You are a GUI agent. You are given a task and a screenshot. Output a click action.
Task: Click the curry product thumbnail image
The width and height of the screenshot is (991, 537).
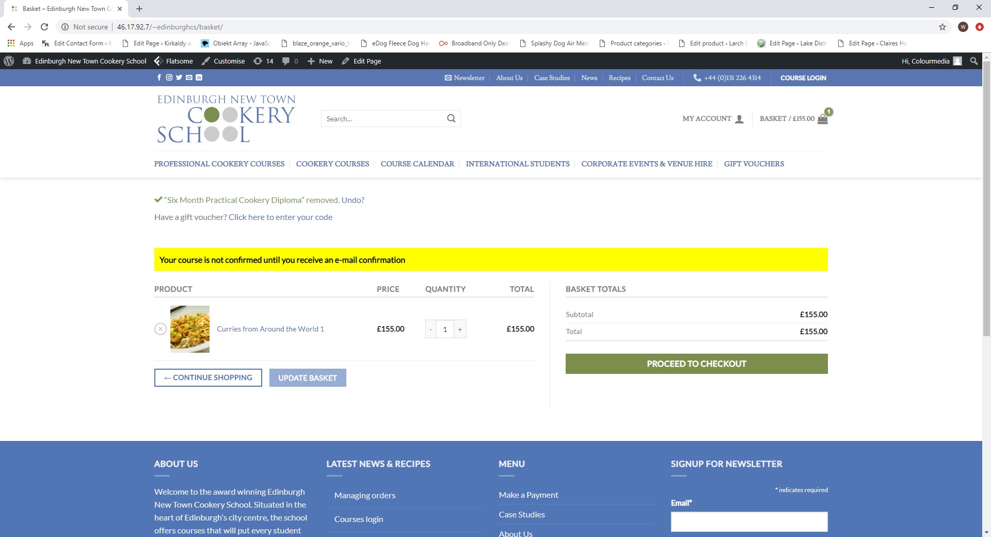[x=190, y=329]
